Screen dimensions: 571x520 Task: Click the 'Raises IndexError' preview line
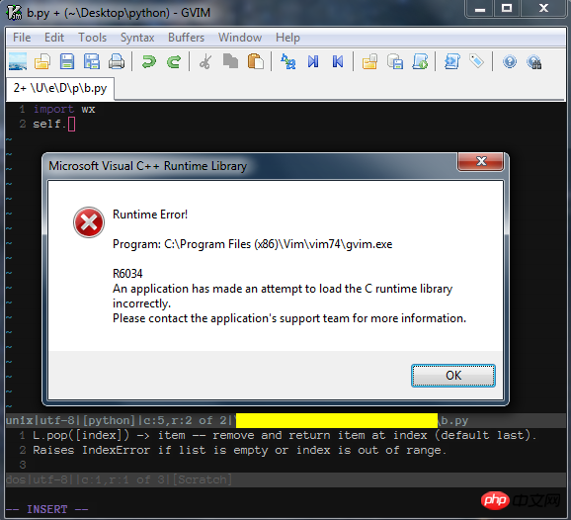click(x=240, y=451)
